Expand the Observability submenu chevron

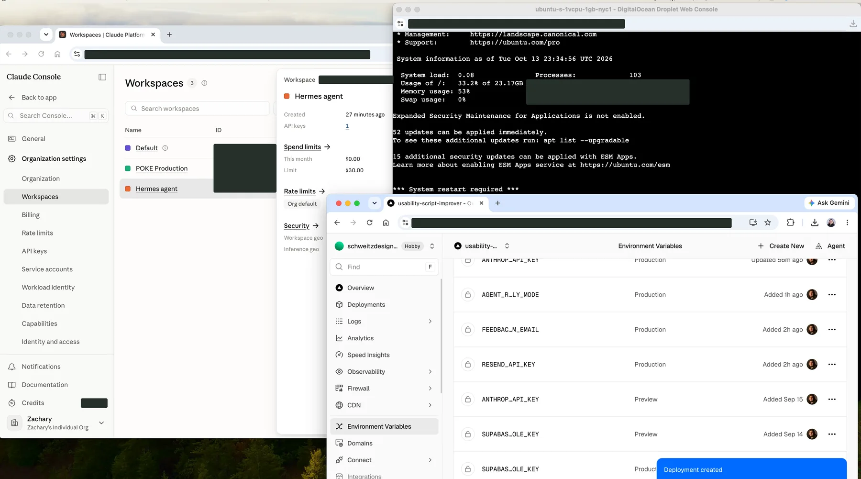[x=430, y=372]
